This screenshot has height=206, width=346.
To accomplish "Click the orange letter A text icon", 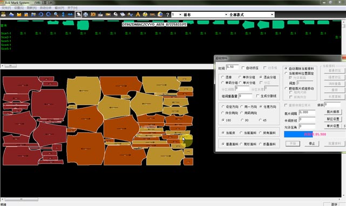I will 138,15.
